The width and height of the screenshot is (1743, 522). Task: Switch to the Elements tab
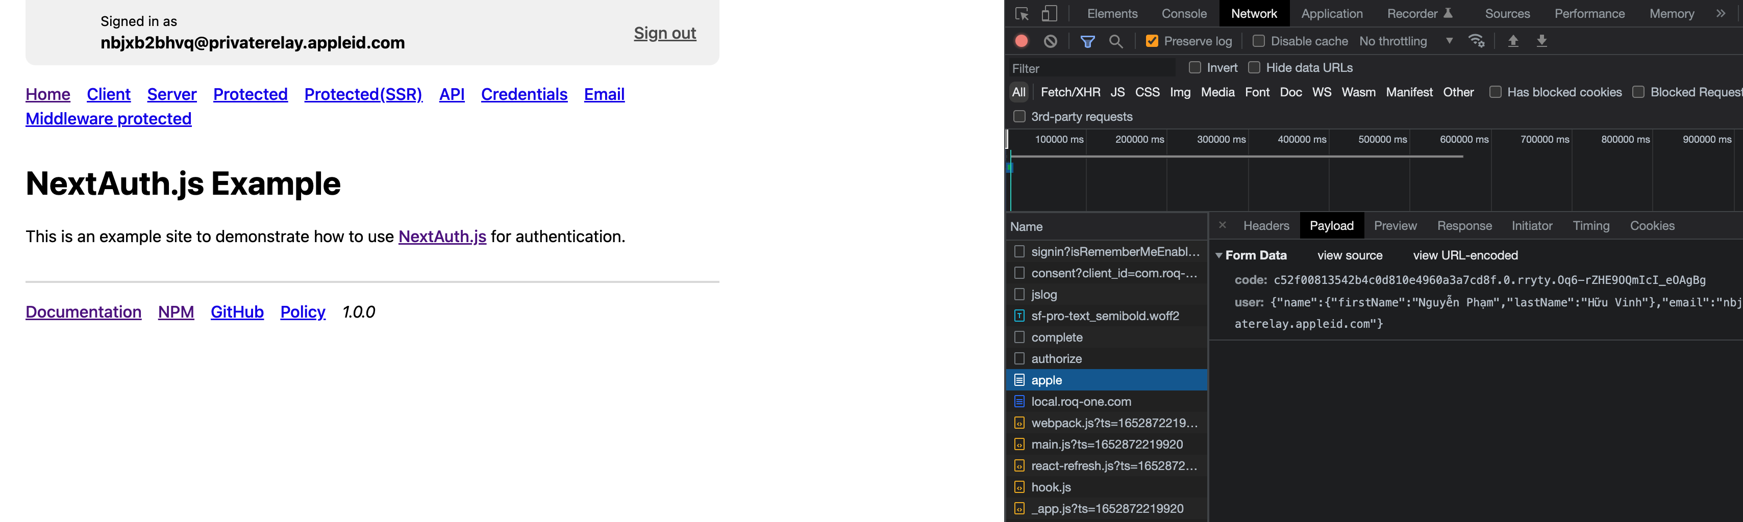[1112, 14]
